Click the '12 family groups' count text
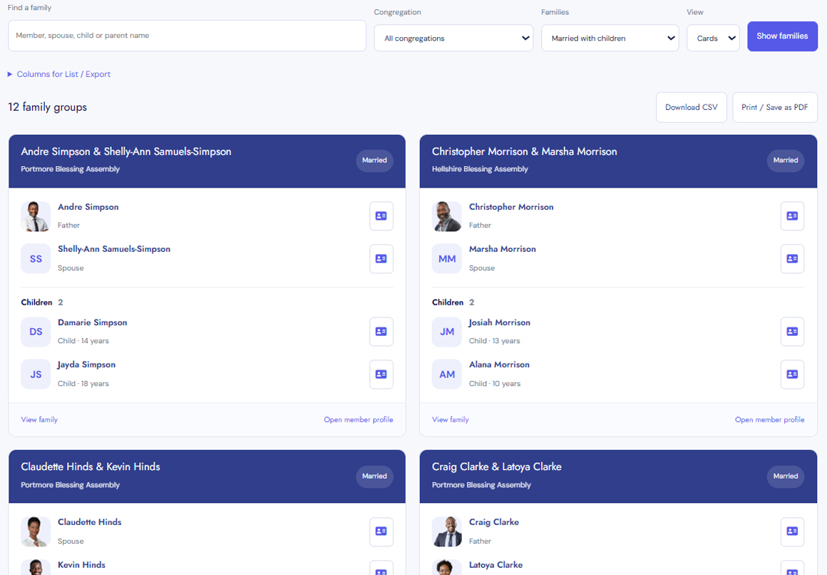The image size is (827, 575). pyautogui.click(x=48, y=107)
